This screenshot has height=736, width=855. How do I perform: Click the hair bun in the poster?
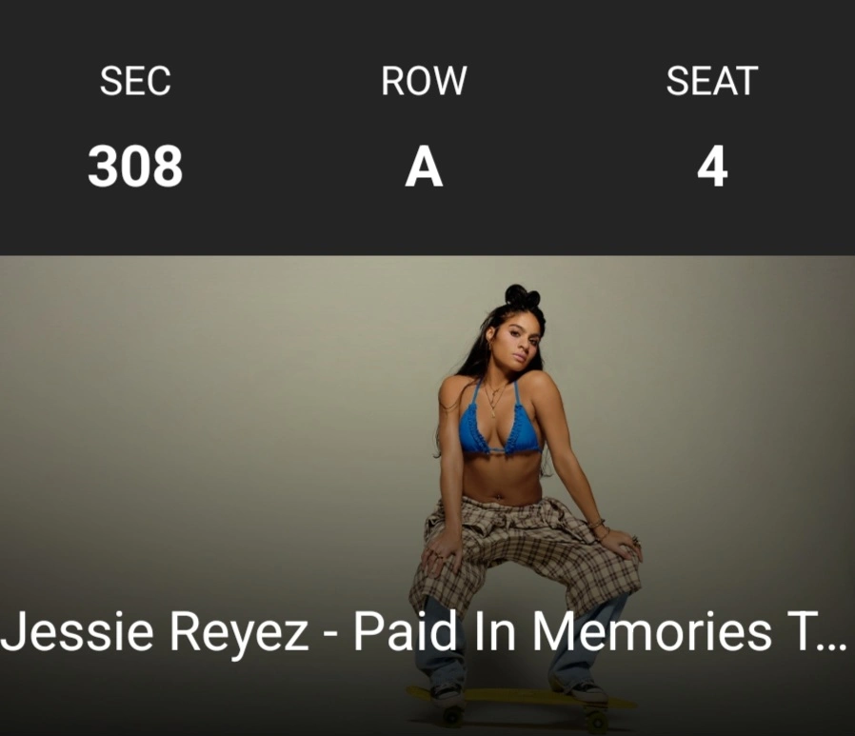[518, 294]
